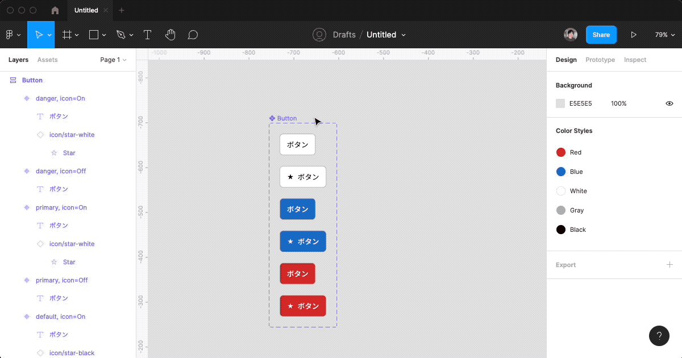Screen dimensions: 682x358
Task: Click the Present play icon
Action: coord(634,35)
